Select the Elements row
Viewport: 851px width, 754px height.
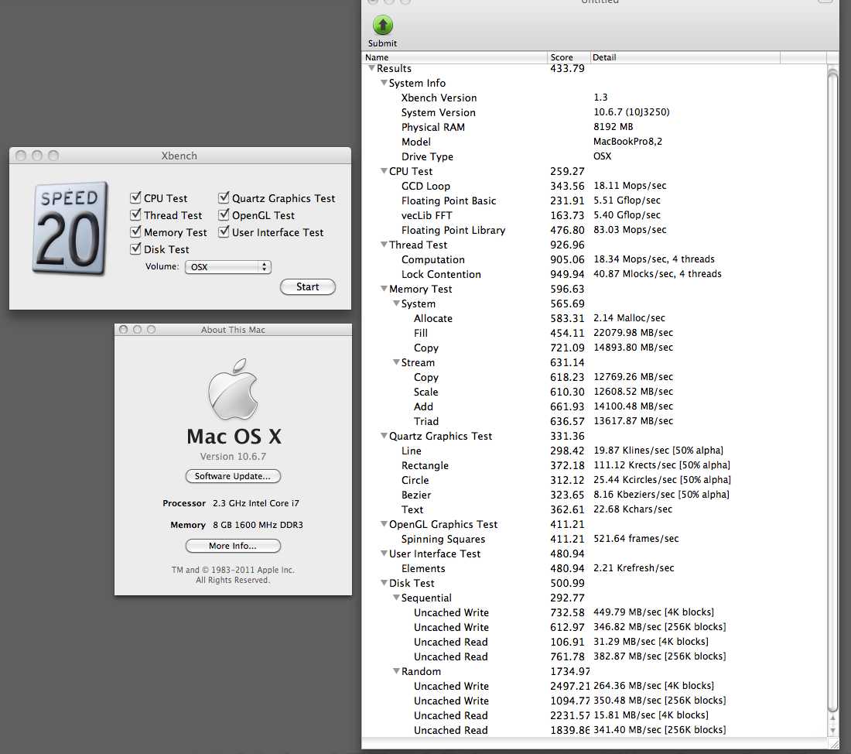coord(594,568)
